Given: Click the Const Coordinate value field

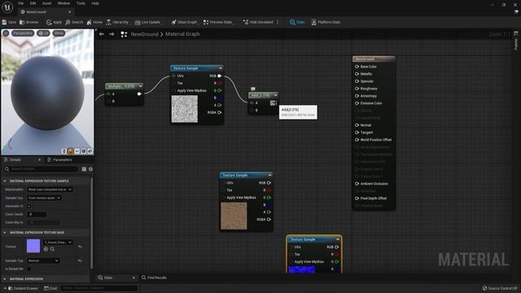Looking at the screenshot, I should pos(37,214).
